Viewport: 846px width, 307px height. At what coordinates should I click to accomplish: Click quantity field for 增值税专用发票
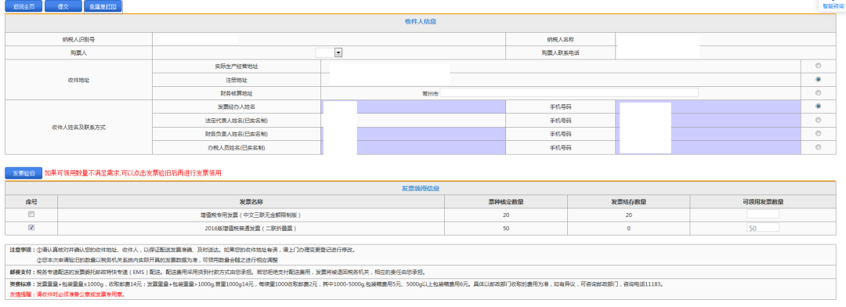[763, 215]
